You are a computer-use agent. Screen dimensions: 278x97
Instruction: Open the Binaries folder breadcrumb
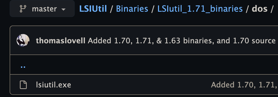132,9
